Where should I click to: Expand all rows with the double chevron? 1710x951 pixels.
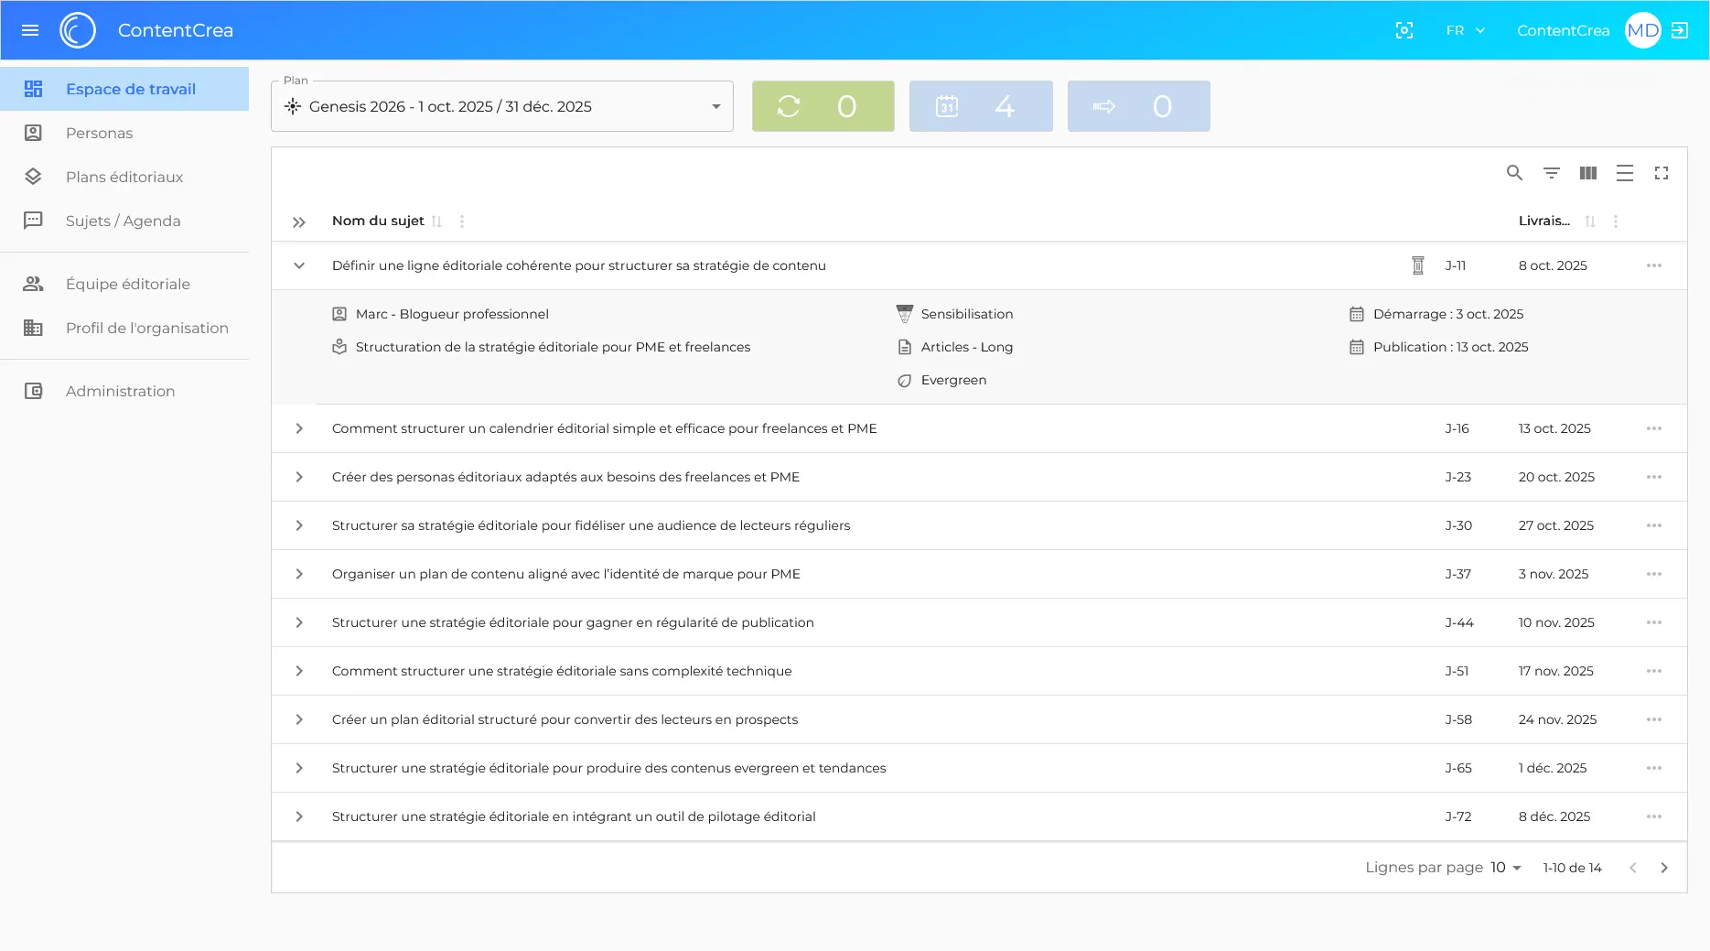coord(298,222)
